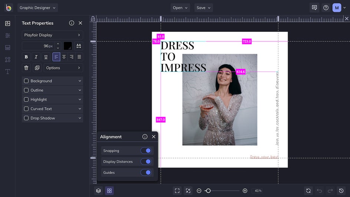The image size is (350, 197).
Task: Open the Layers panel icon
Action: coord(98,191)
